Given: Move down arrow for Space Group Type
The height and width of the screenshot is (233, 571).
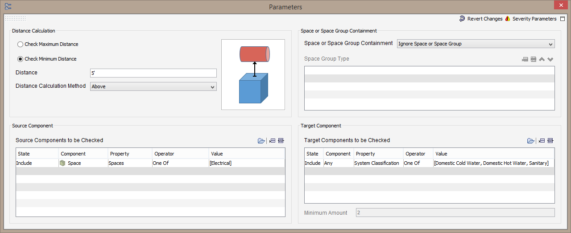Looking at the screenshot, I should 550,59.
